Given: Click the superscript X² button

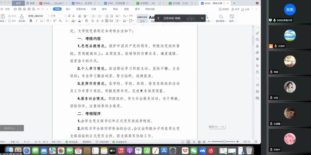Looking at the screenshot, I should pyautogui.click(x=55, y=21).
